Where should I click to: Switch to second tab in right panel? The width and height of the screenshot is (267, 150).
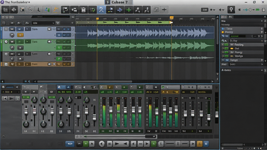click(230, 17)
